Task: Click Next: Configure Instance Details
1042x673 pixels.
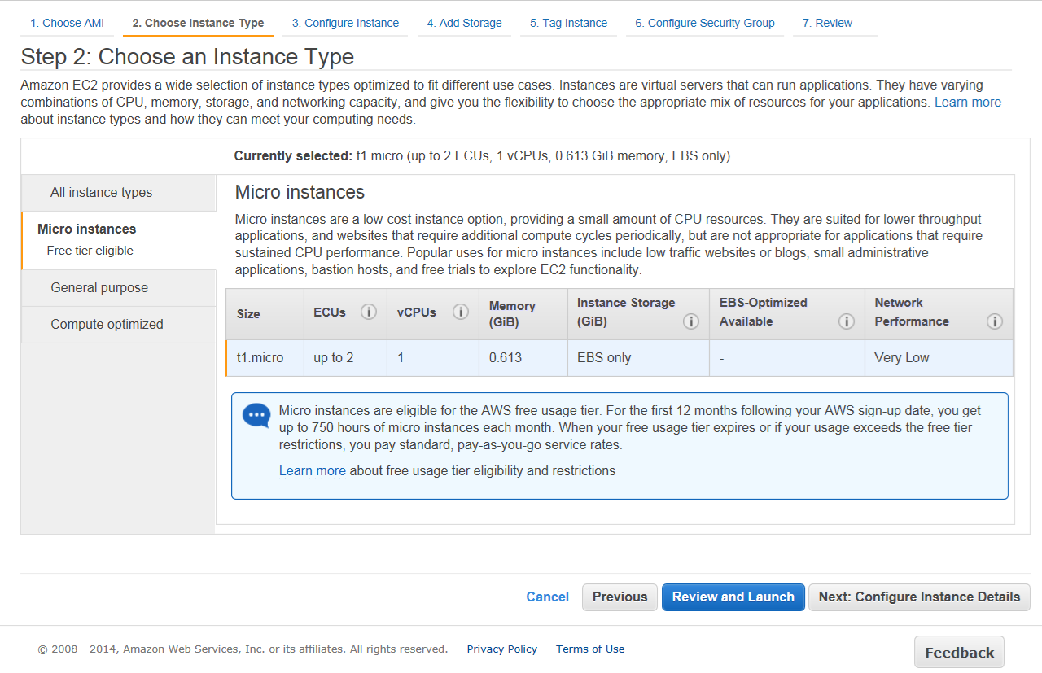Action: 919,597
